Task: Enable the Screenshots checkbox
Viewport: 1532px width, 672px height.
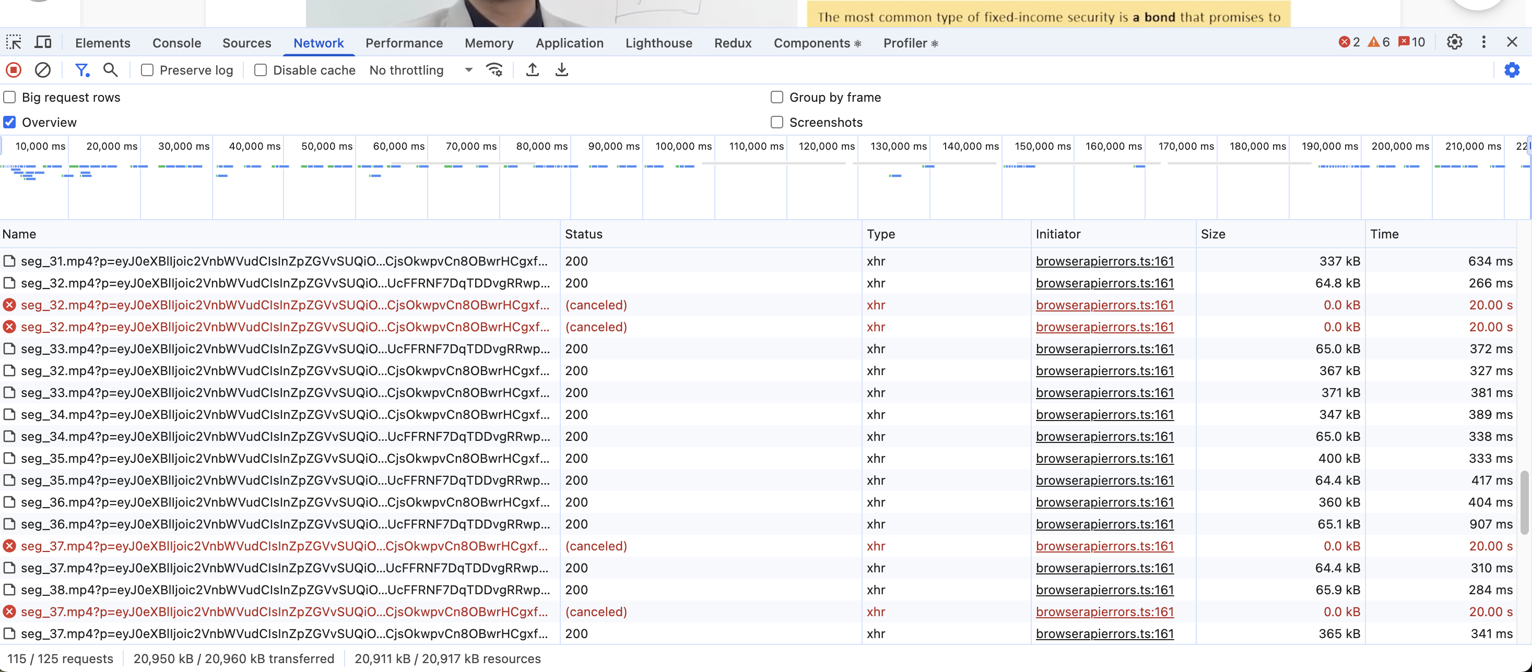Action: [x=777, y=123]
